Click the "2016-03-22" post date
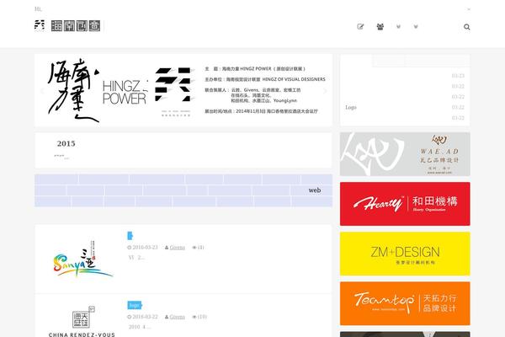Screen dimensions: 505x337 click(146, 317)
